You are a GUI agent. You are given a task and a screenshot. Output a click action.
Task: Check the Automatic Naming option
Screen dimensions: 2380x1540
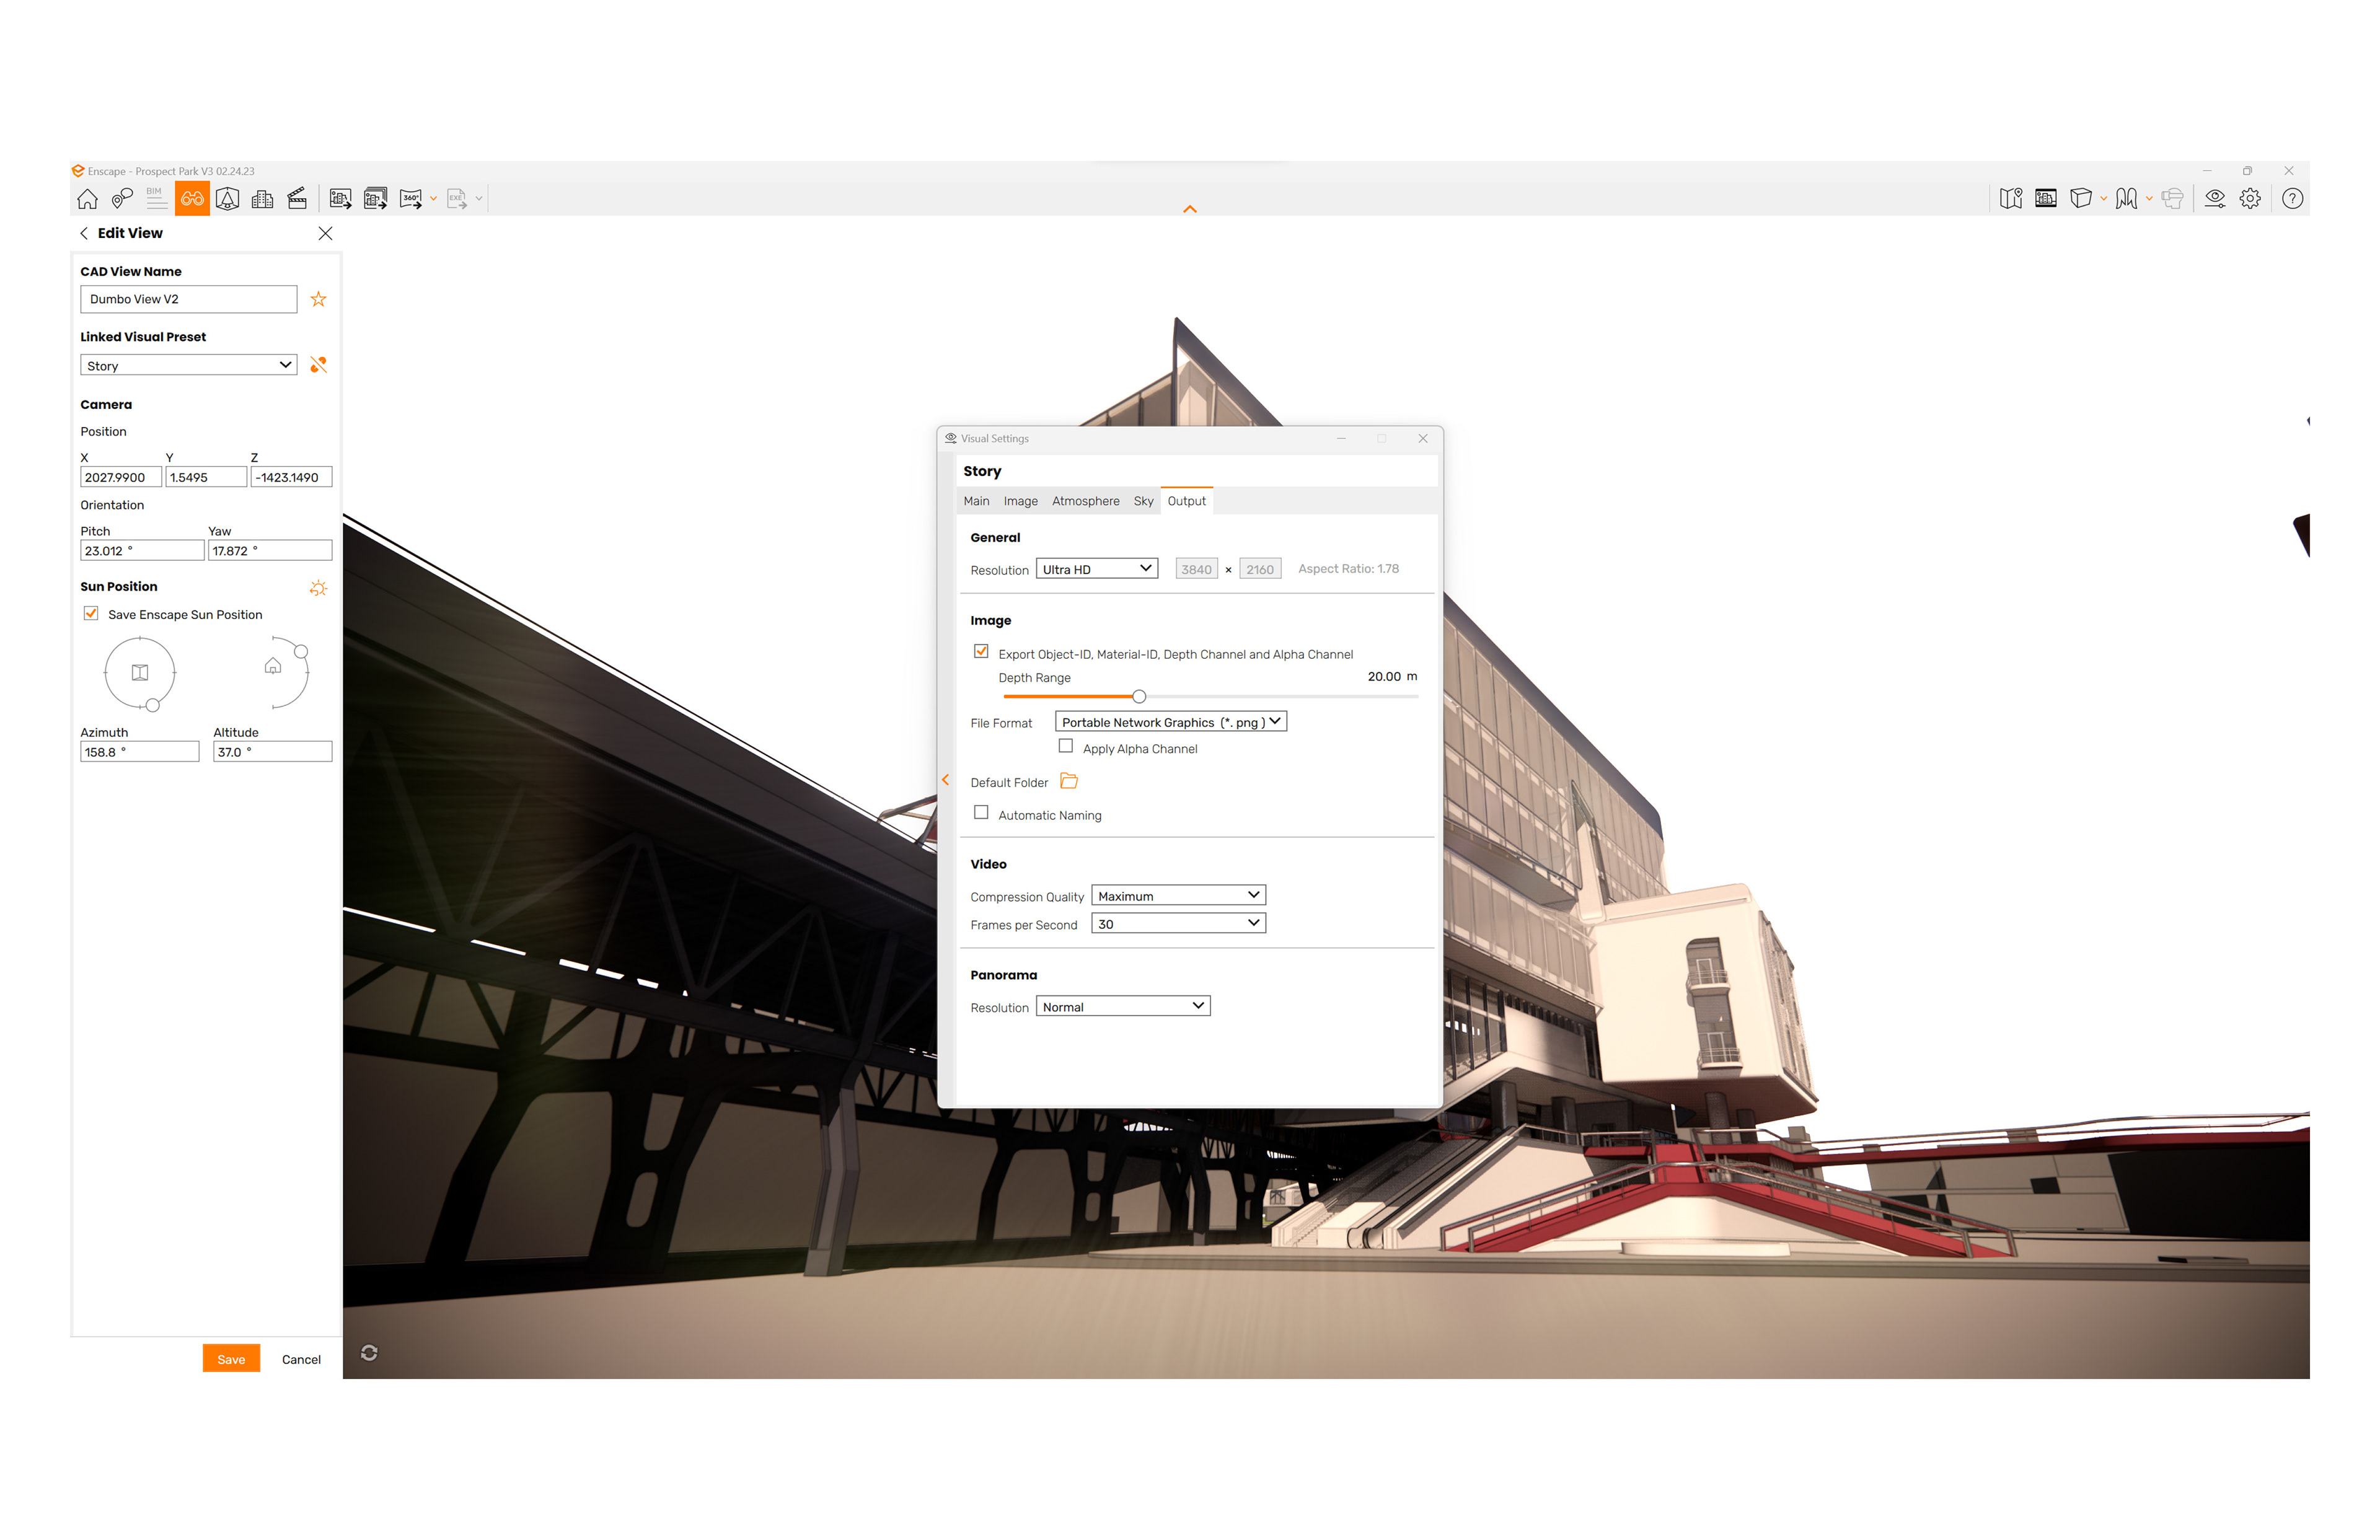(x=981, y=813)
